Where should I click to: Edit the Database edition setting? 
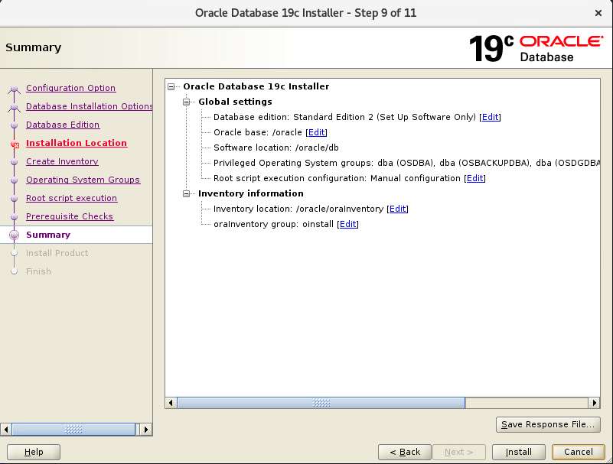(x=491, y=117)
